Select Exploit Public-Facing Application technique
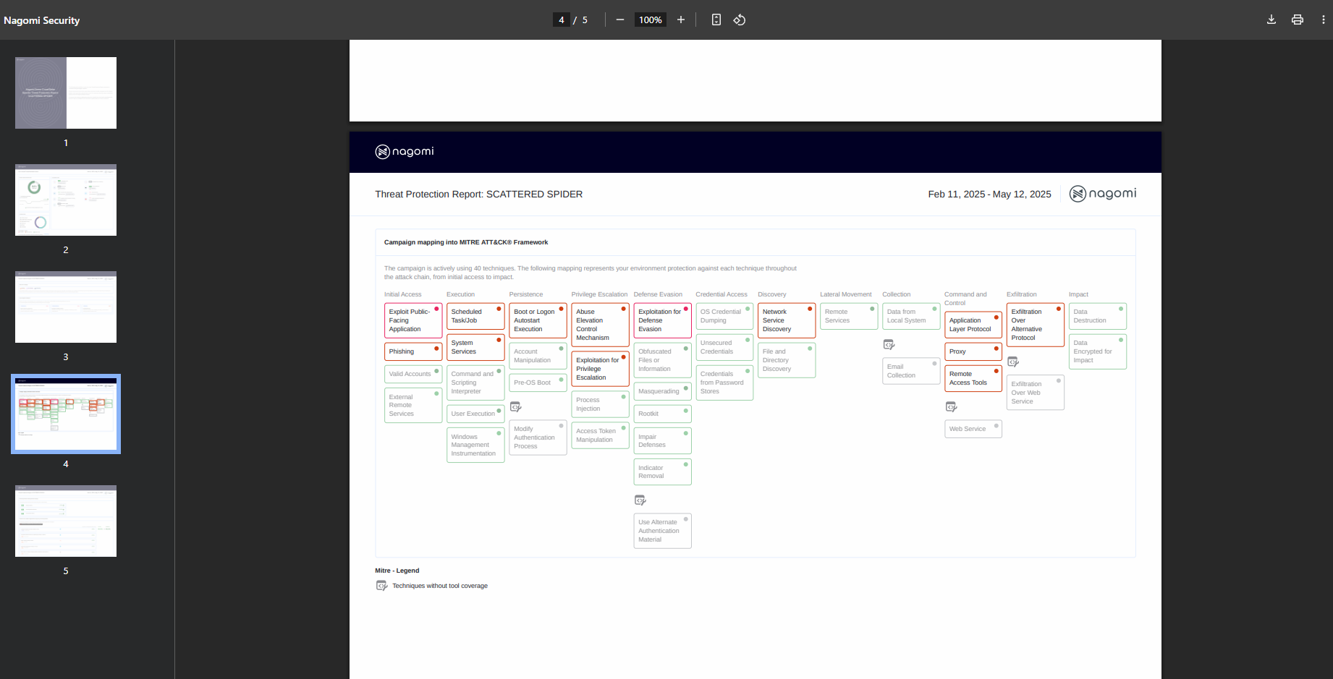Viewport: 1333px width, 679px height. (x=413, y=320)
